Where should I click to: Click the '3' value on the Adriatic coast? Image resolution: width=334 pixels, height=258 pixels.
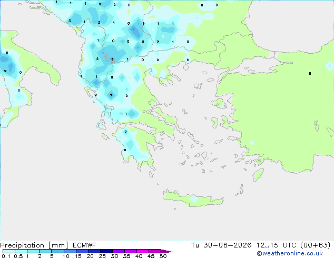(x=70, y=21)
